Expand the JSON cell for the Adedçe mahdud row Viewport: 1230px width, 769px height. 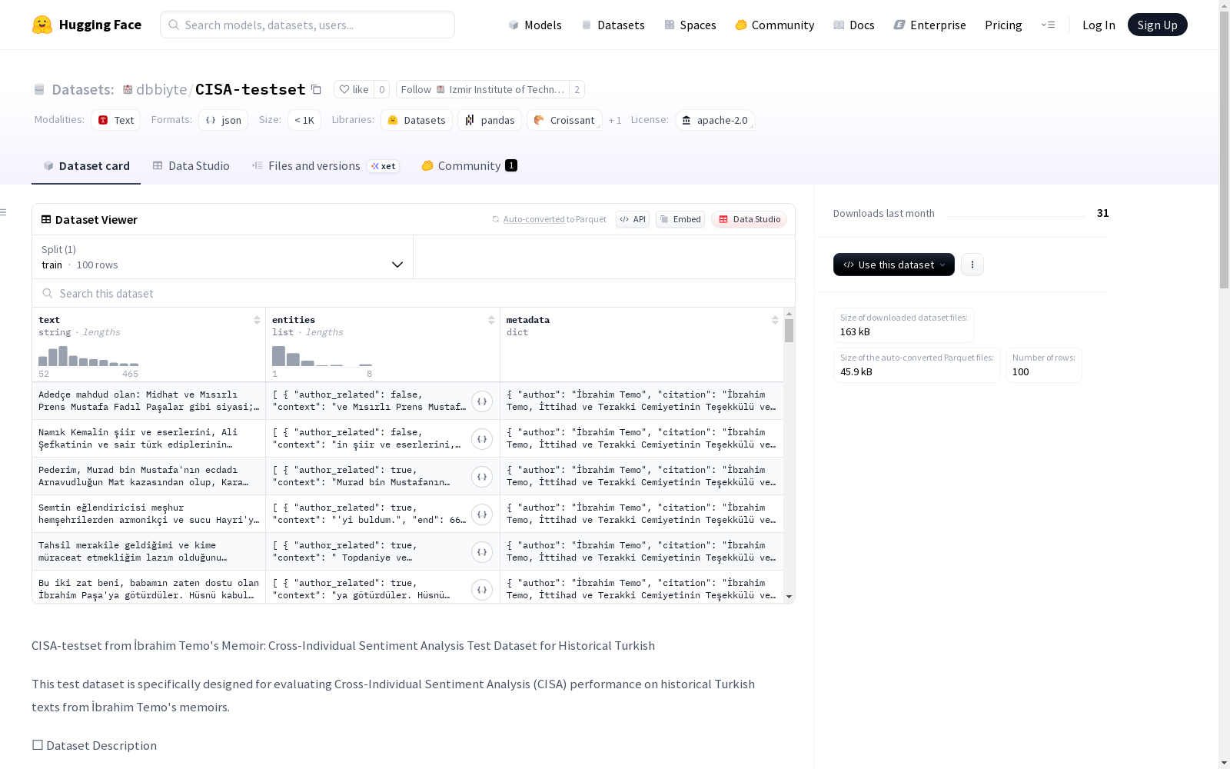click(x=482, y=401)
